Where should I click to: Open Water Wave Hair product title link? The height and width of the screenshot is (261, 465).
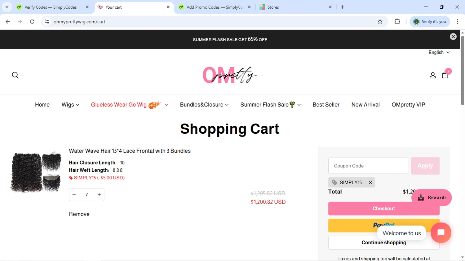tap(130, 151)
